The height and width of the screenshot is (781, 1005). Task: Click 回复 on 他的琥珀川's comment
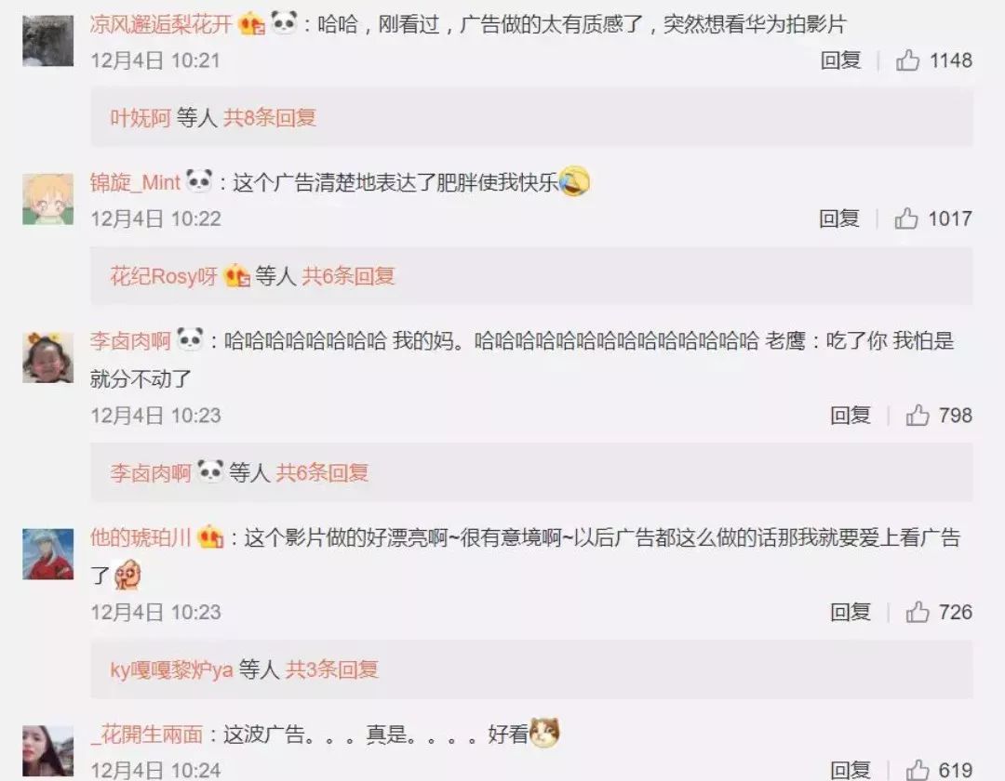[x=850, y=612]
